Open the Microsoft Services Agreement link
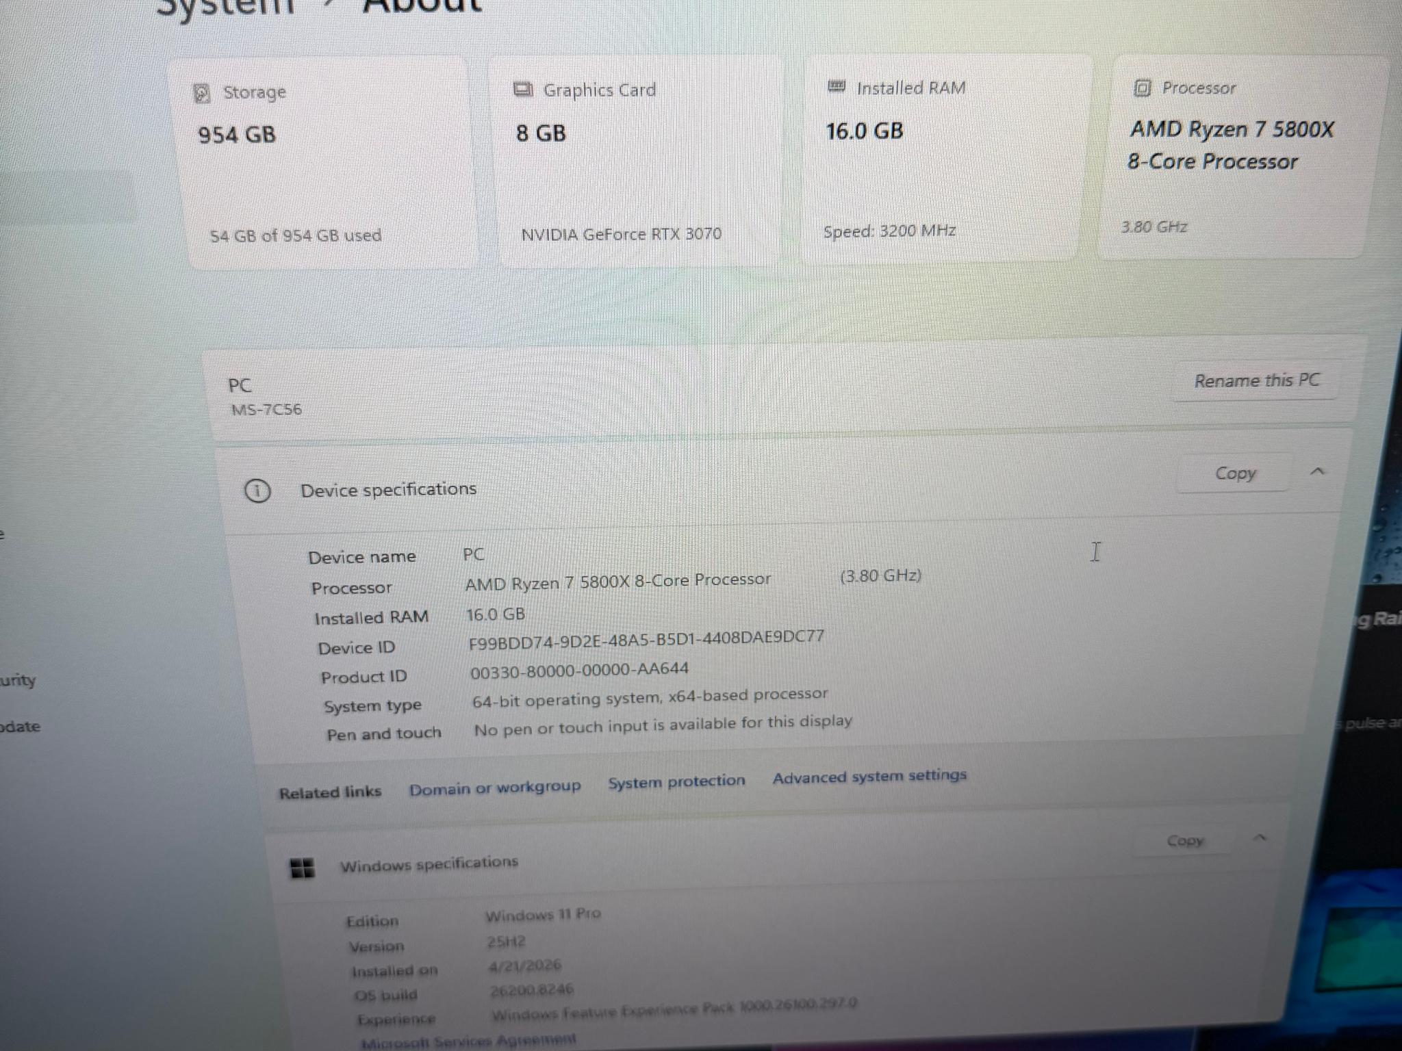Image resolution: width=1402 pixels, height=1051 pixels. [x=469, y=1041]
